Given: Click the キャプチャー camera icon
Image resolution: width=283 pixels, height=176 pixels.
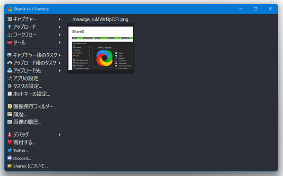Looking at the screenshot, I should click(x=9, y=19).
